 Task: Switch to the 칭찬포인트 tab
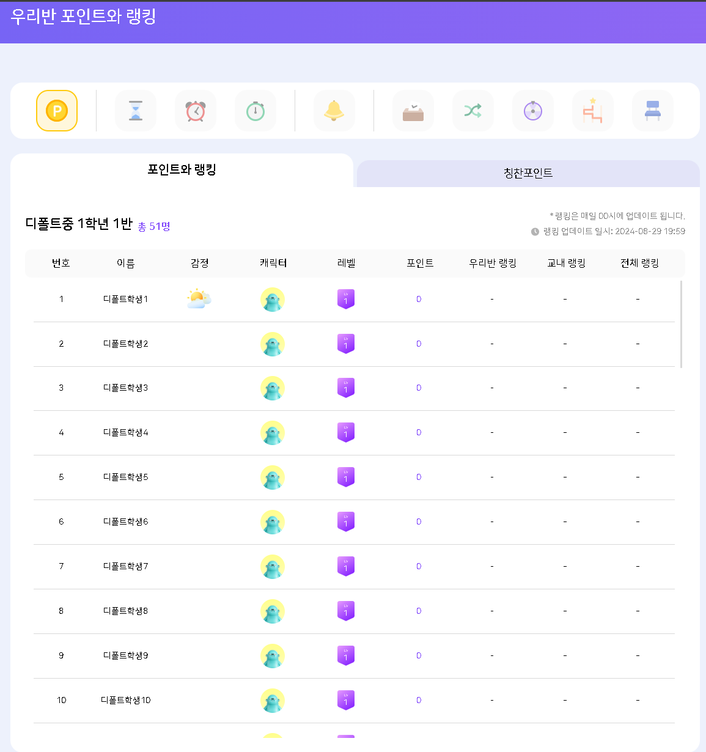[528, 173]
